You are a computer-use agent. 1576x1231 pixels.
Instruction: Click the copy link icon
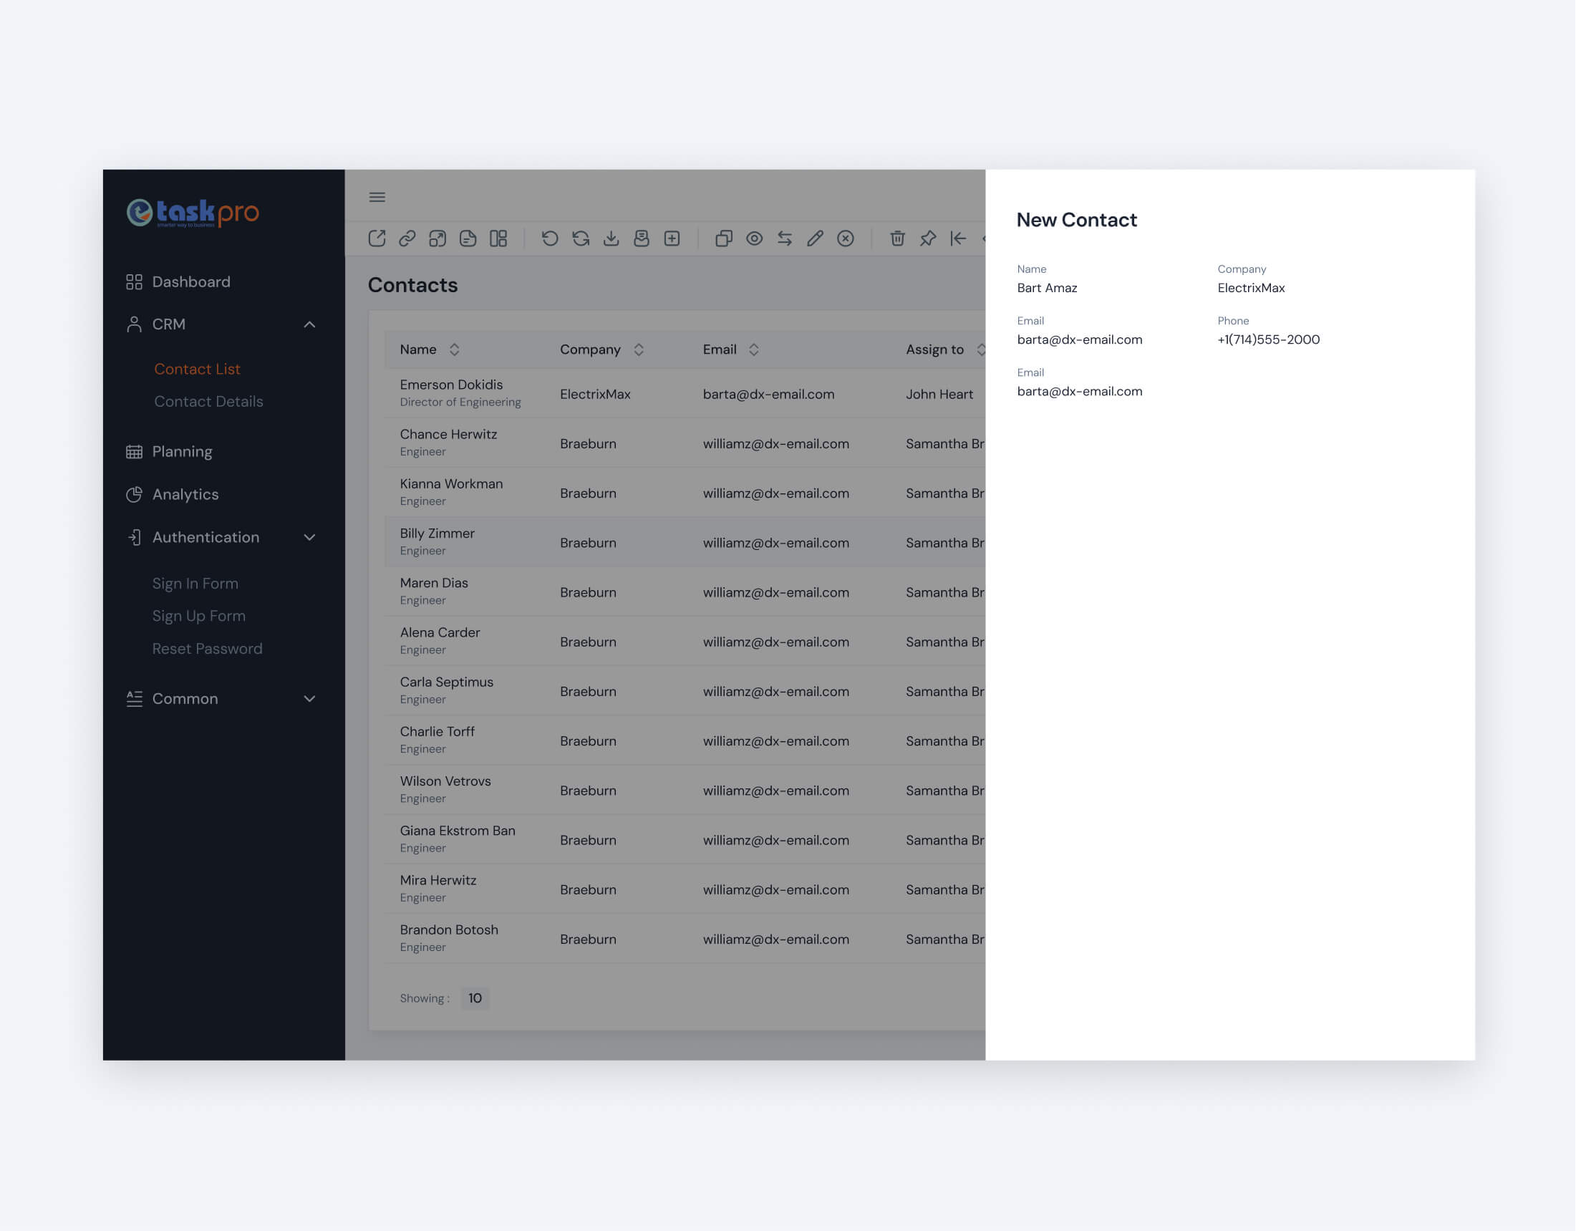click(x=408, y=238)
